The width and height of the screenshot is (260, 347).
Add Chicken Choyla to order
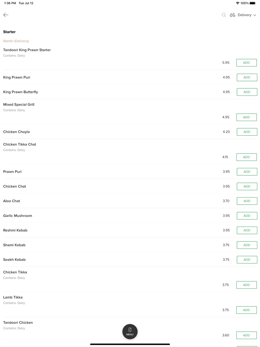247,132
